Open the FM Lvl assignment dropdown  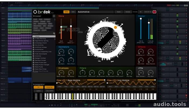61,43
